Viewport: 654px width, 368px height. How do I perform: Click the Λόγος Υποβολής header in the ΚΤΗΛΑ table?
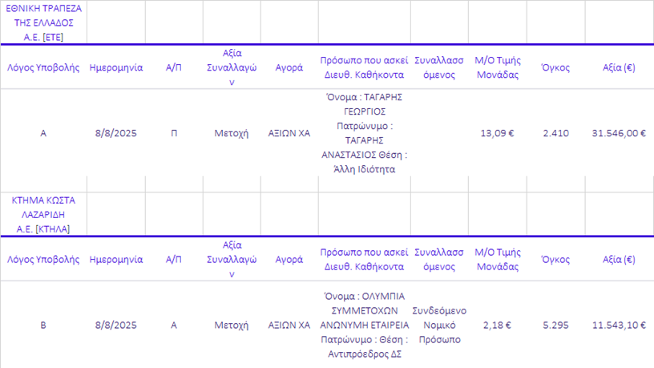tap(43, 260)
